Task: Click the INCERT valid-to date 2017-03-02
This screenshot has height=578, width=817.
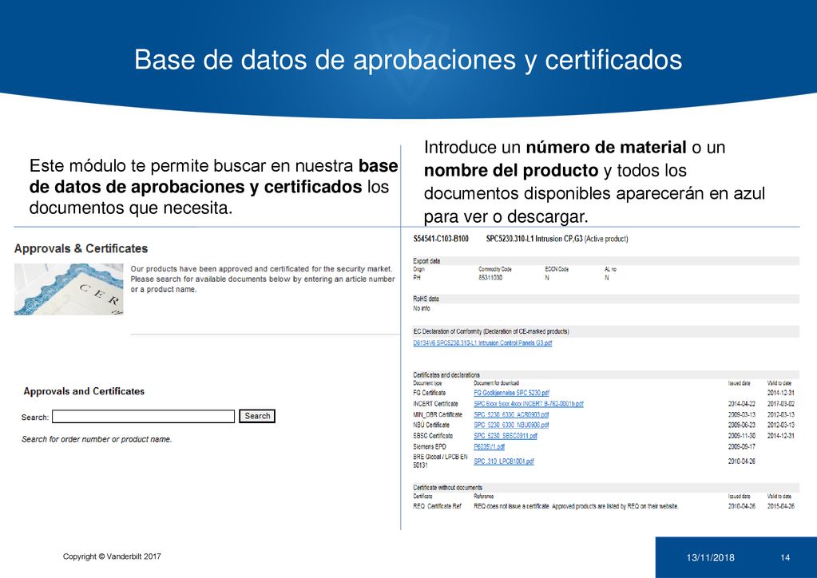Action: tap(780, 403)
